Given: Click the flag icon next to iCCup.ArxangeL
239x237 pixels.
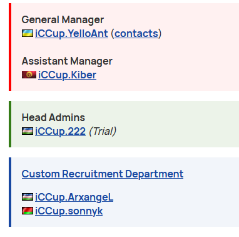Looking at the screenshot, I should point(28,197).
